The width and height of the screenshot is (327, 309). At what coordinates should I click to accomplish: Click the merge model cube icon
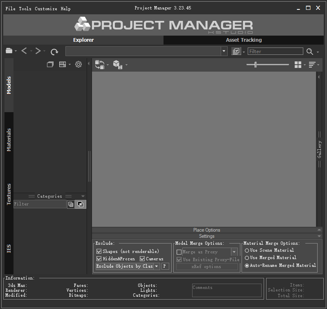coord(118,65)
